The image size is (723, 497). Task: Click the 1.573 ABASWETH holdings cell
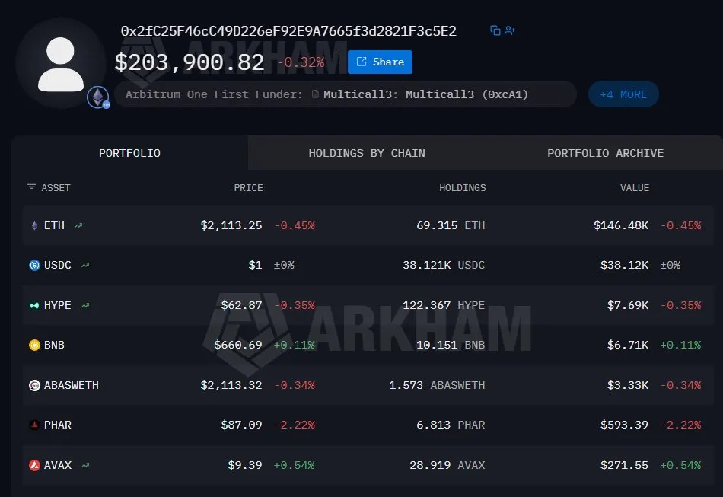tap(437, 385)
